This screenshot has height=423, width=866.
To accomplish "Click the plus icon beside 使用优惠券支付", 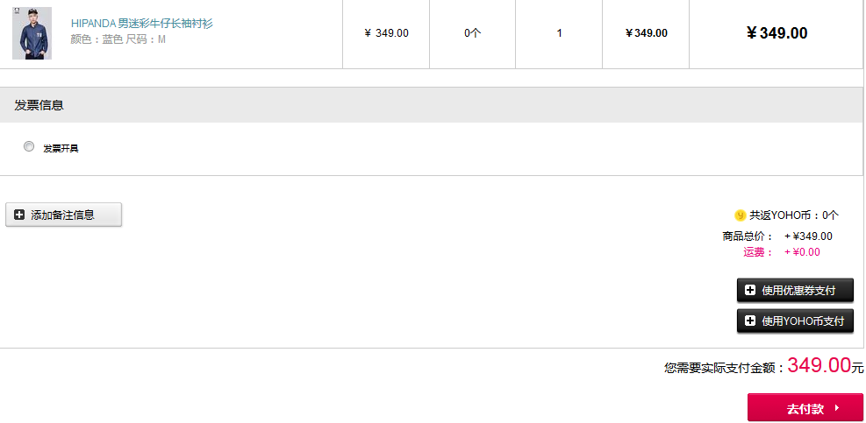I will click(x=750, y=291).
